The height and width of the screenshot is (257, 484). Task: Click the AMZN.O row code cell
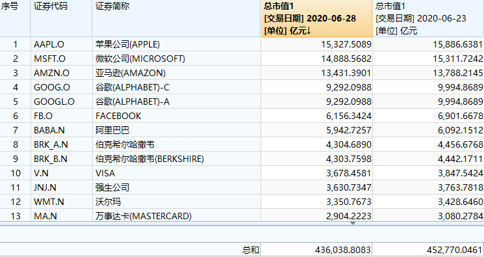click(x=61, y=73)
